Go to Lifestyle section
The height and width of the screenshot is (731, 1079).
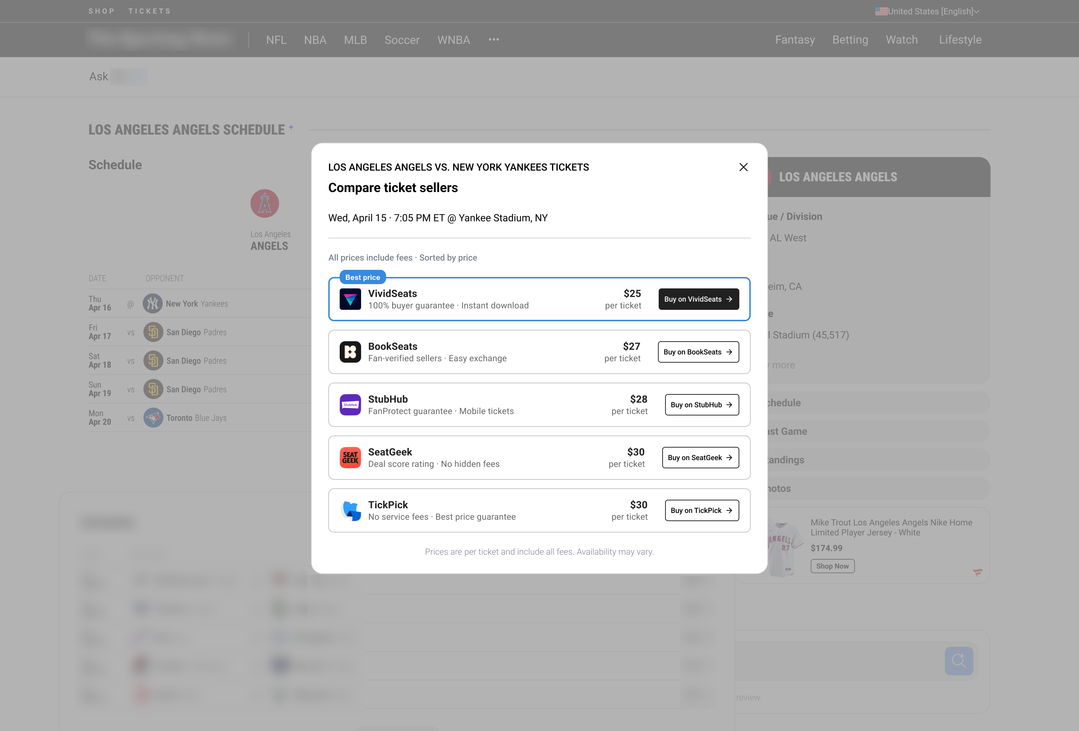[960, 40]
